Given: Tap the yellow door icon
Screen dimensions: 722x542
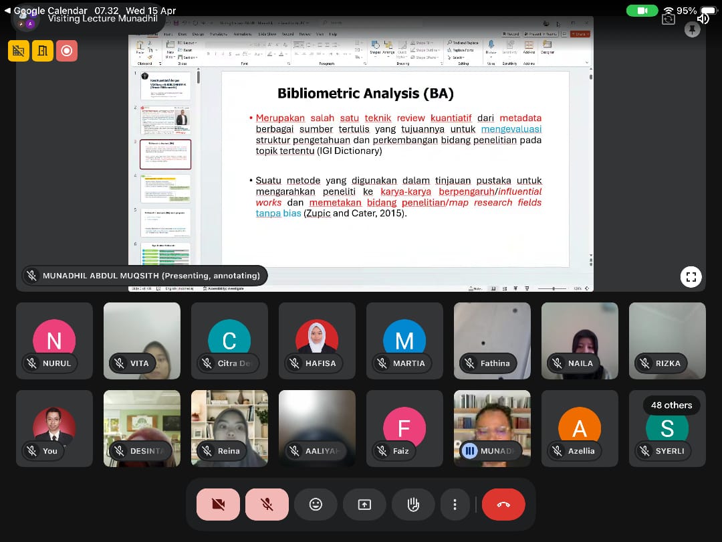Looking at the screenshot, I should click(42, 50).
